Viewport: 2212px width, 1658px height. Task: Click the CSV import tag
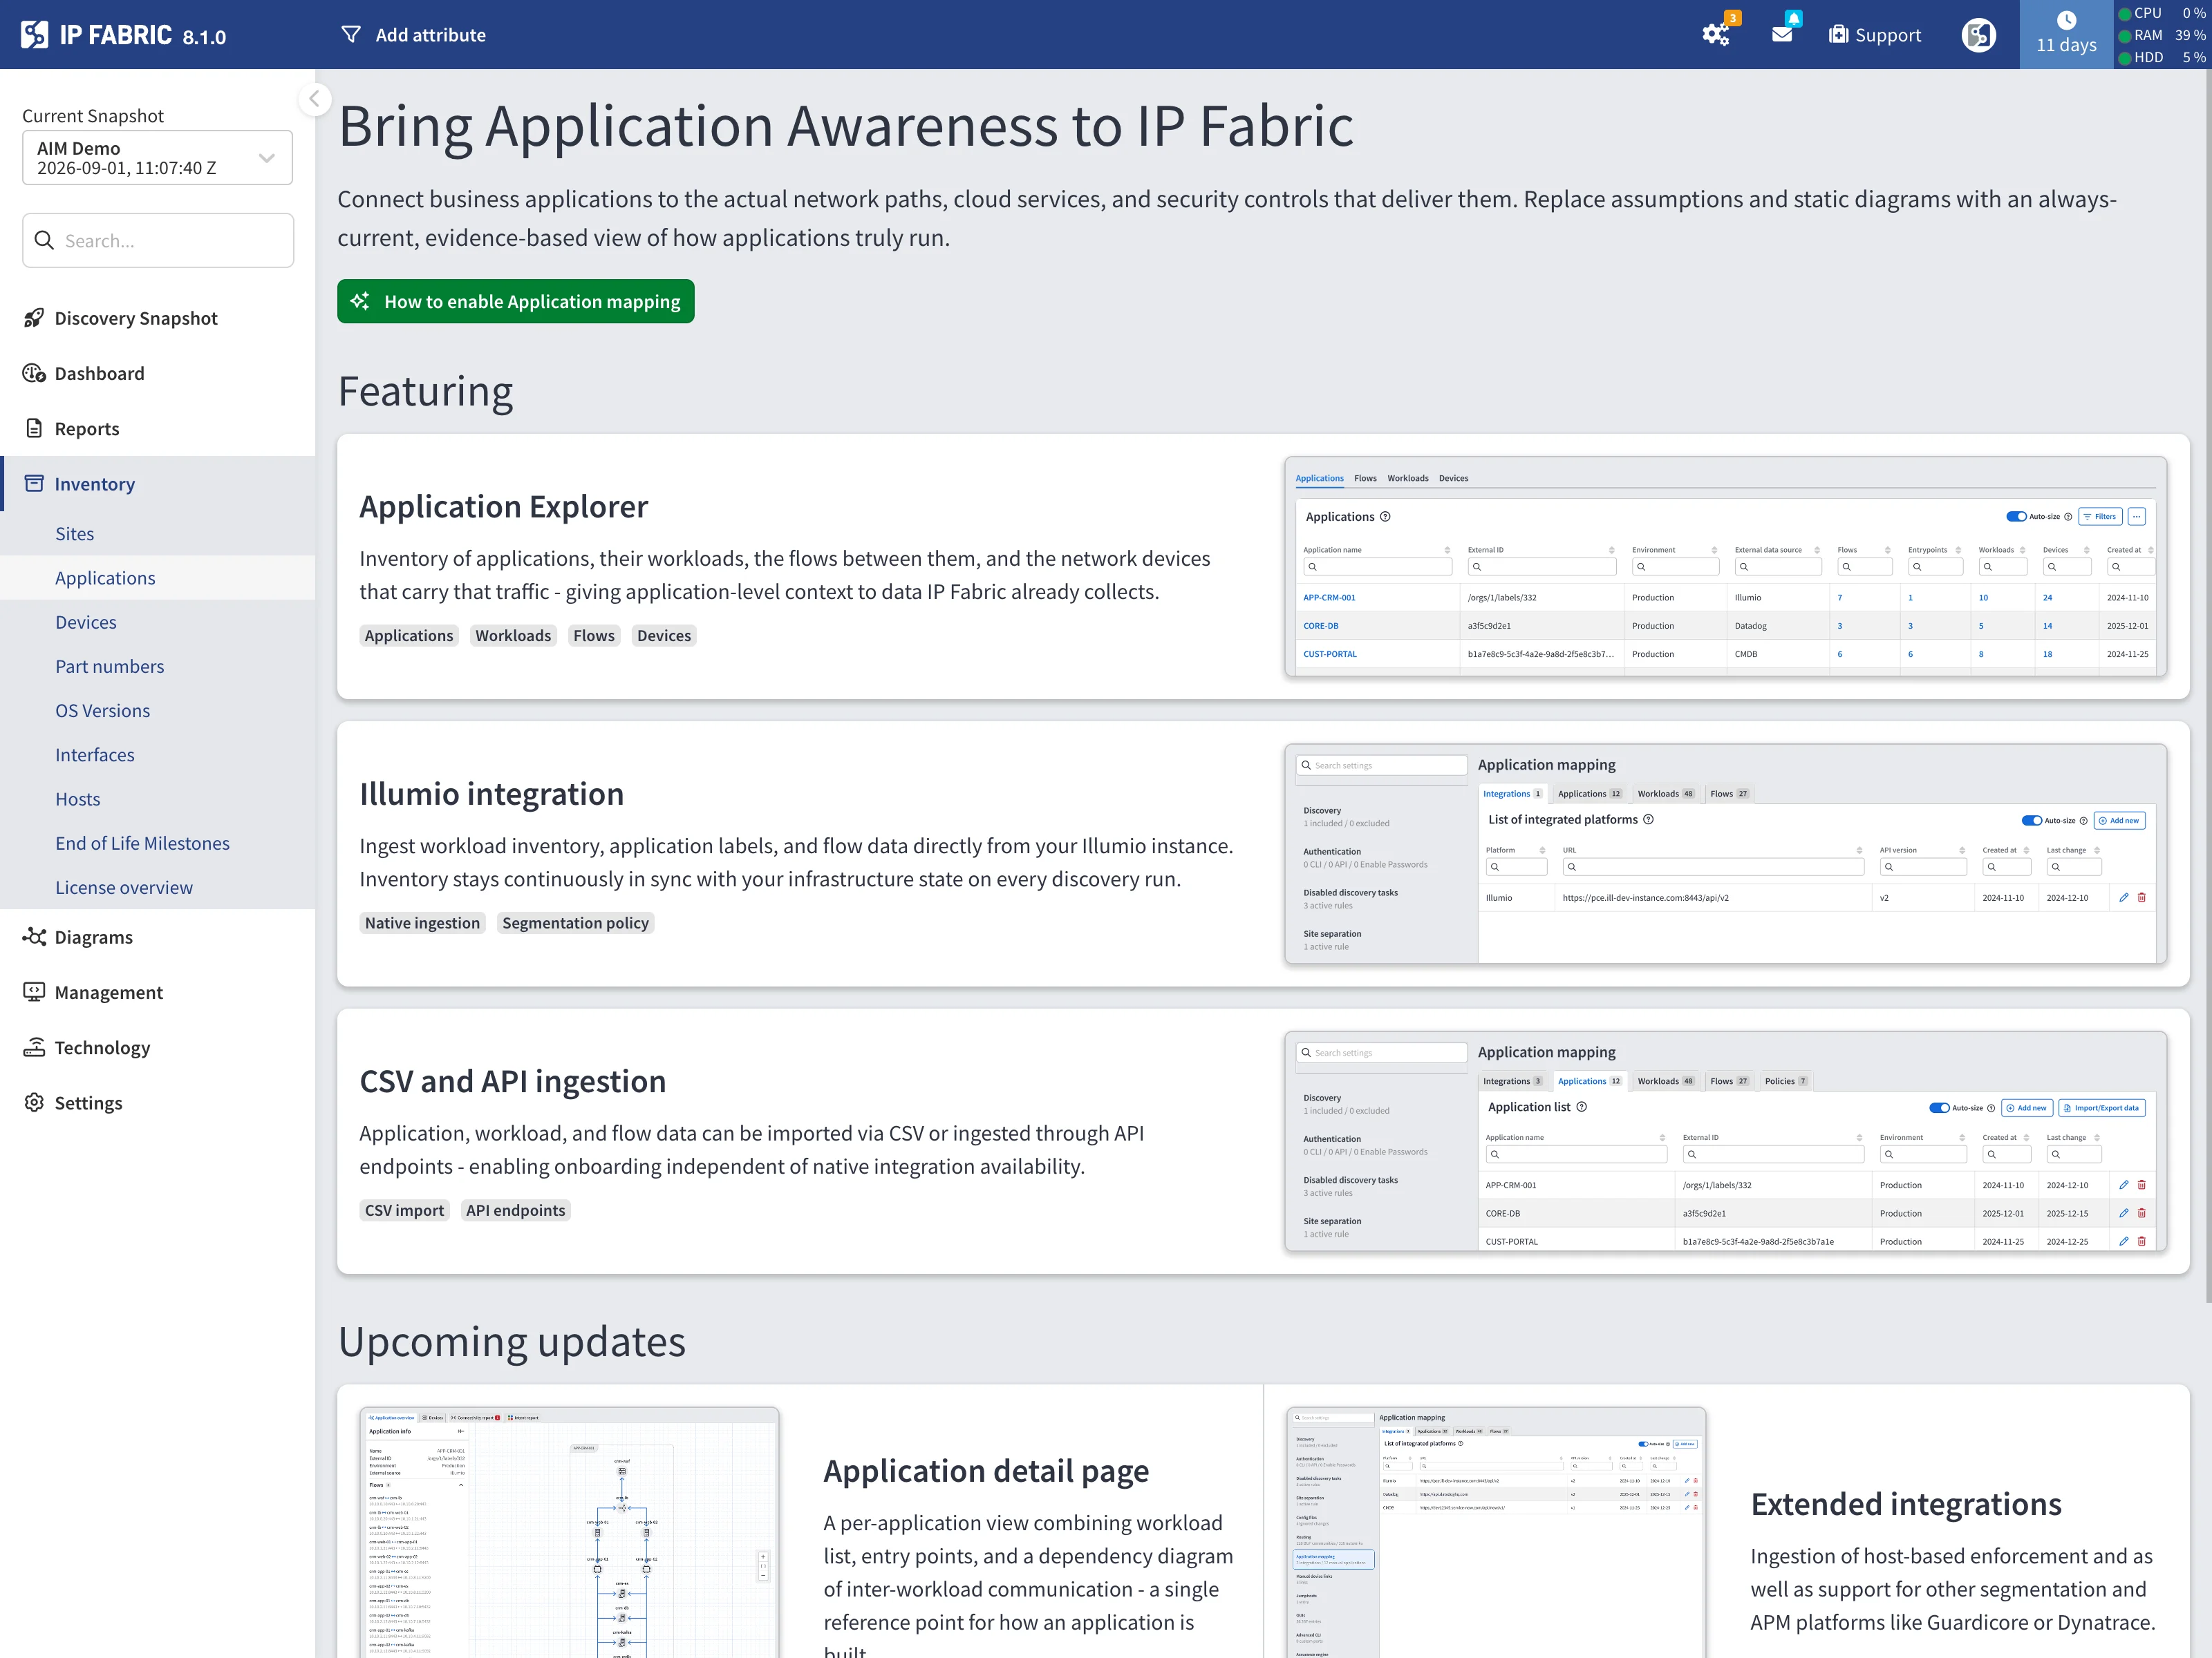pos(404,1210)
